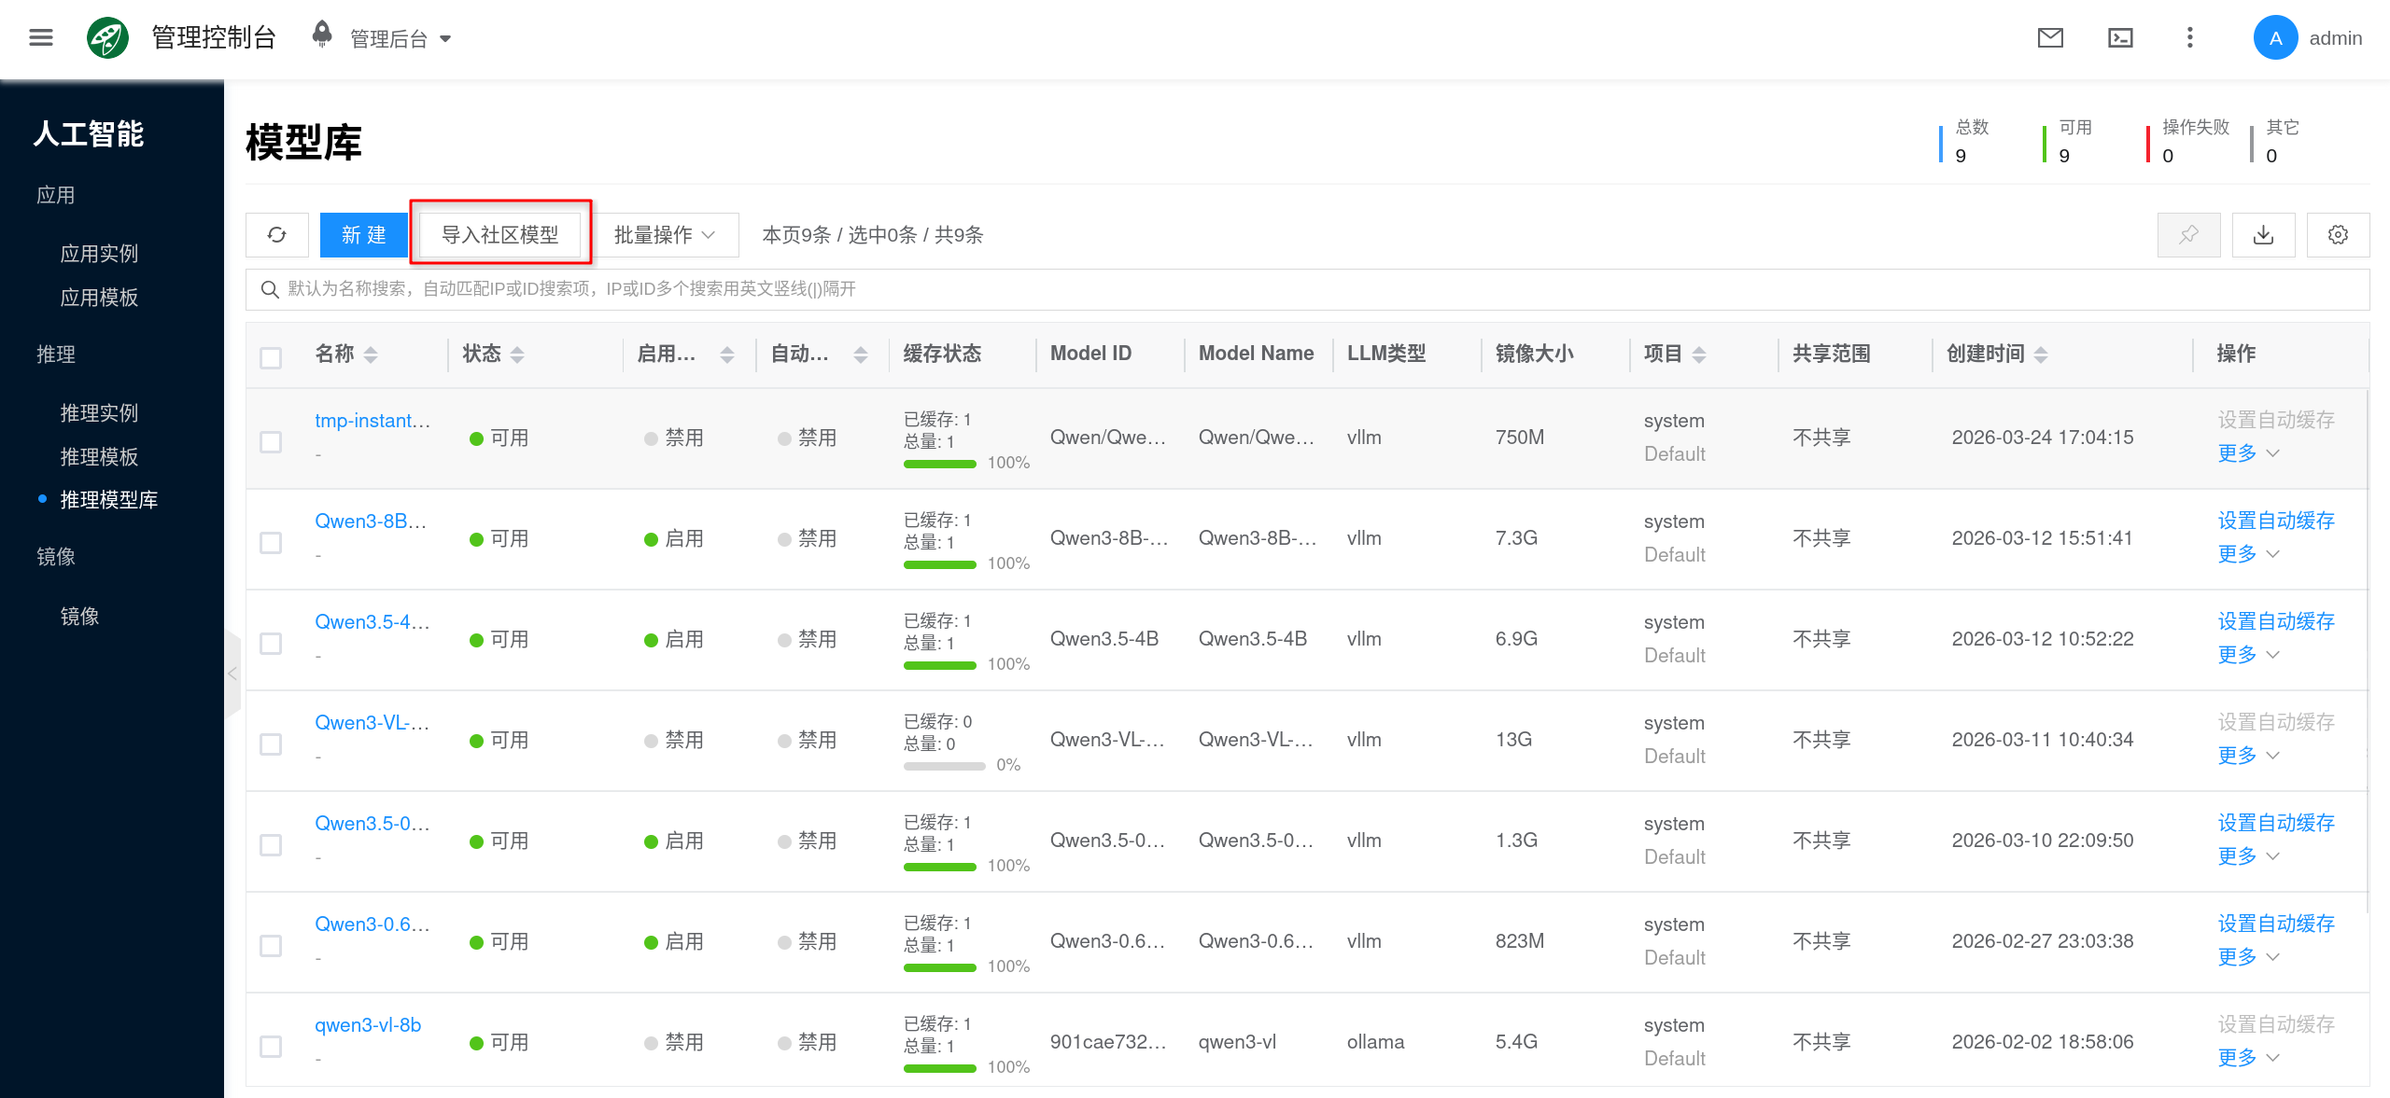Viewport: 2390px width, 1098px height.
Task: Click the refresh list icon
Action: (x=277, y=235)
